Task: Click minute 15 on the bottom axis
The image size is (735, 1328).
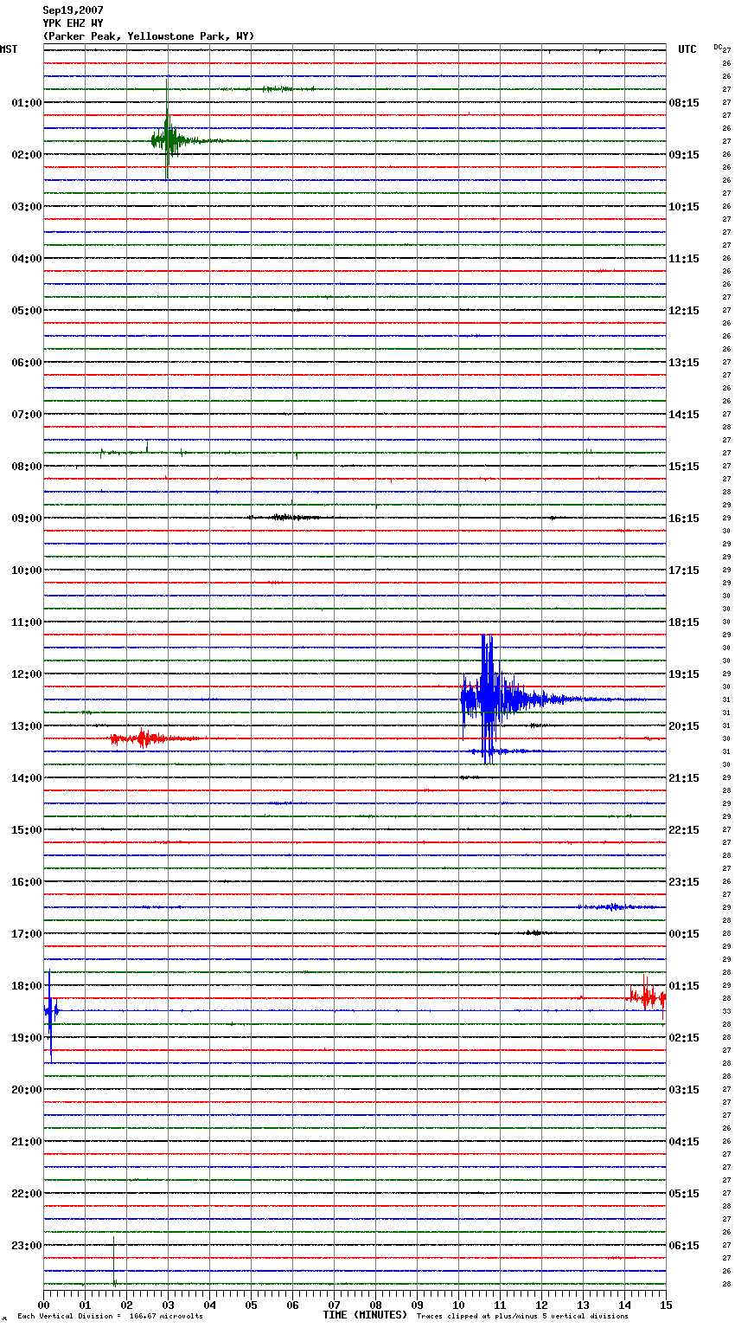Action: (666, 1305)
